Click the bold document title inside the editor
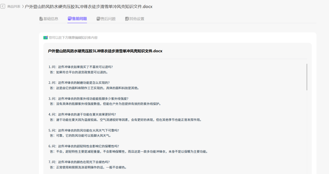The image size is (329, 174). [x=105, y=51]
